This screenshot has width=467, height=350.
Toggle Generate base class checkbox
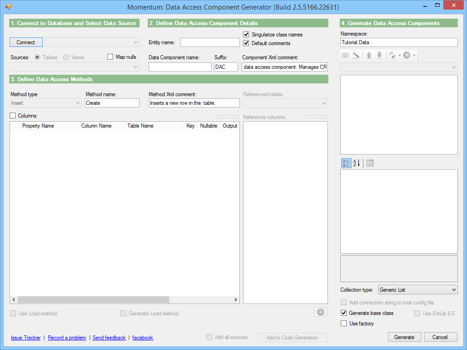[x=344, y=313]
